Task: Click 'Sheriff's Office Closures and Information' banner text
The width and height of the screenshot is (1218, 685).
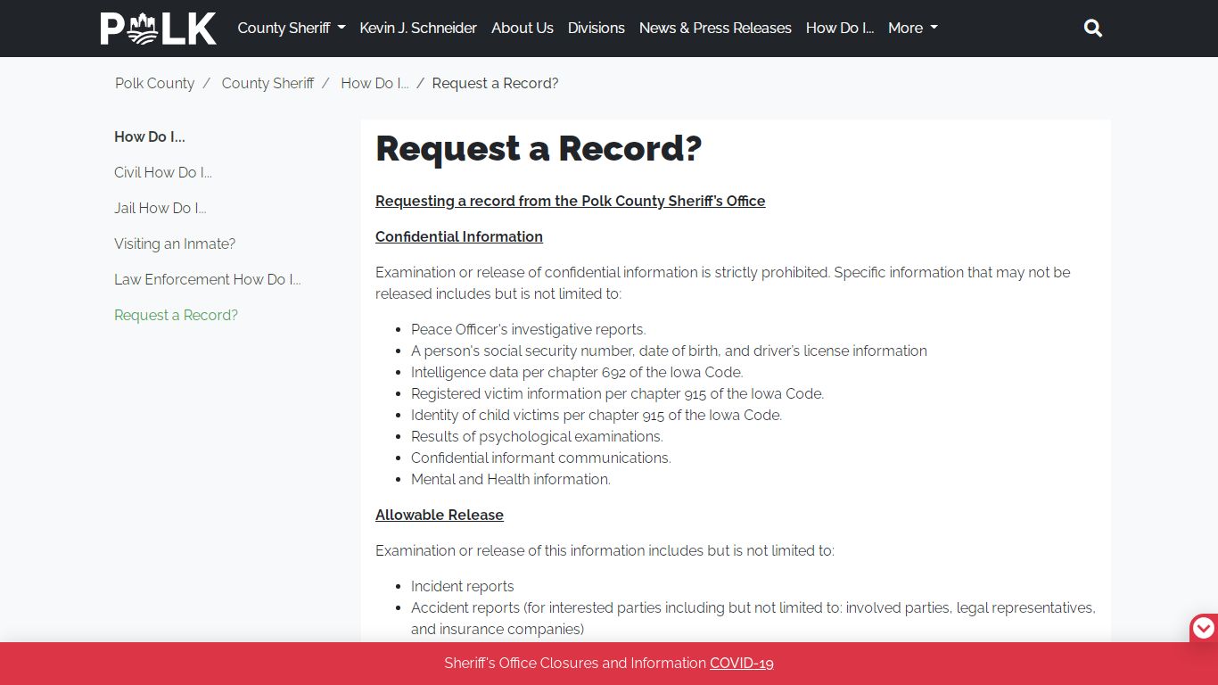Action: [x=575, y=663]
